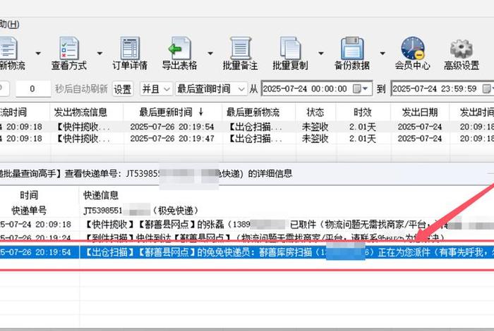Sort by 最后更新时间 column header
The height and width of the screenshot is (331, 494).
172,112
